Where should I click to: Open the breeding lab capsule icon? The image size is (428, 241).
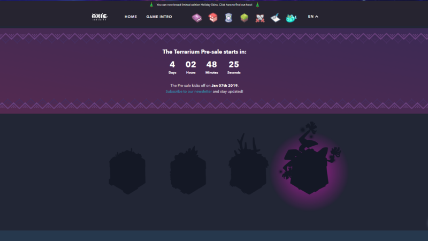point(228,18)
